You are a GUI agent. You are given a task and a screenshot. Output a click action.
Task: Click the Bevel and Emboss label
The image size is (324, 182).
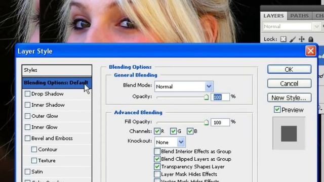pyautogui.click(x=52, y=138)
